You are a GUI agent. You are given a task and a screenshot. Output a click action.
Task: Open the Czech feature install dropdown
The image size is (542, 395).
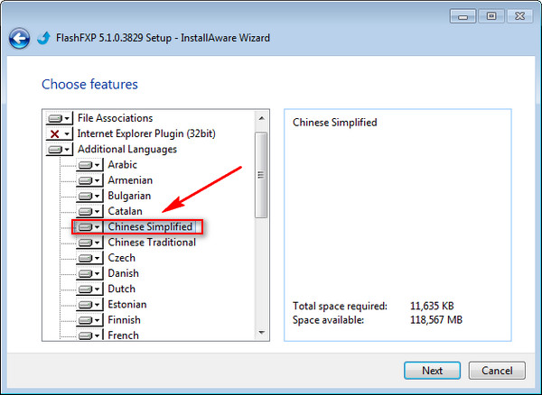tap(98, 258)
